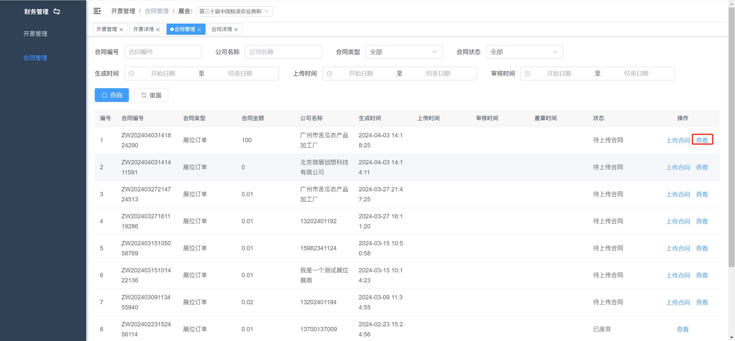Click 上传合同 for company 15962341124
735x341 pixels.
point(678,248)
